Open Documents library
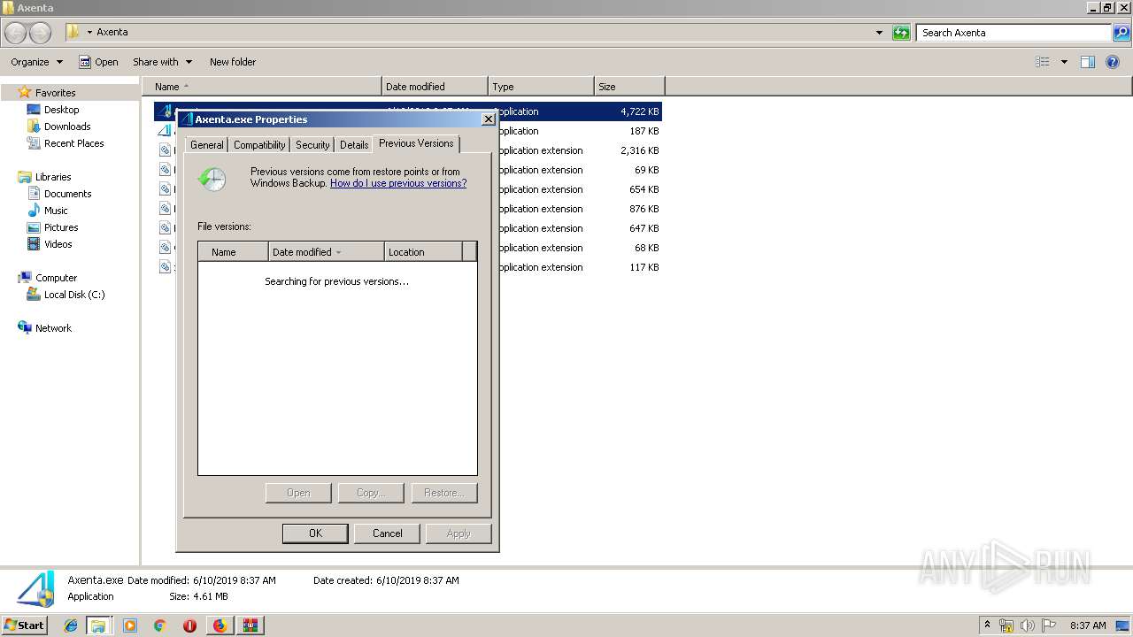Image resolution: width=1133 pixels, height=637 pixels. tap(67, 194)
